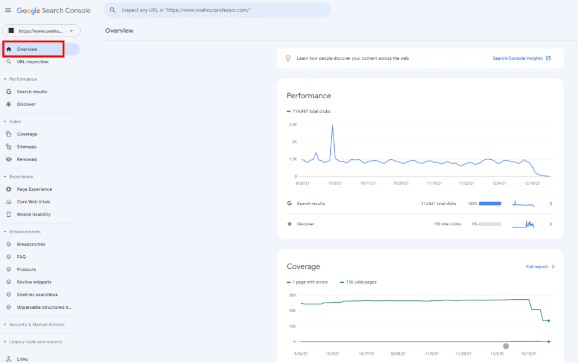This screenshot has width=578, height=363.
Task: Click the Sitelinks searchbox sidebar label
Action: (37, 295)
